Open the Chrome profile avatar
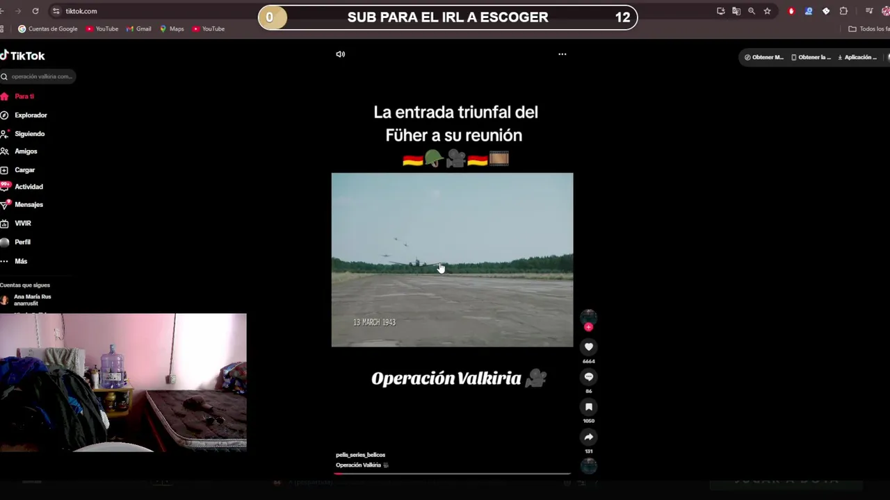This screenshot has height=500, width=890. (887, 11)
